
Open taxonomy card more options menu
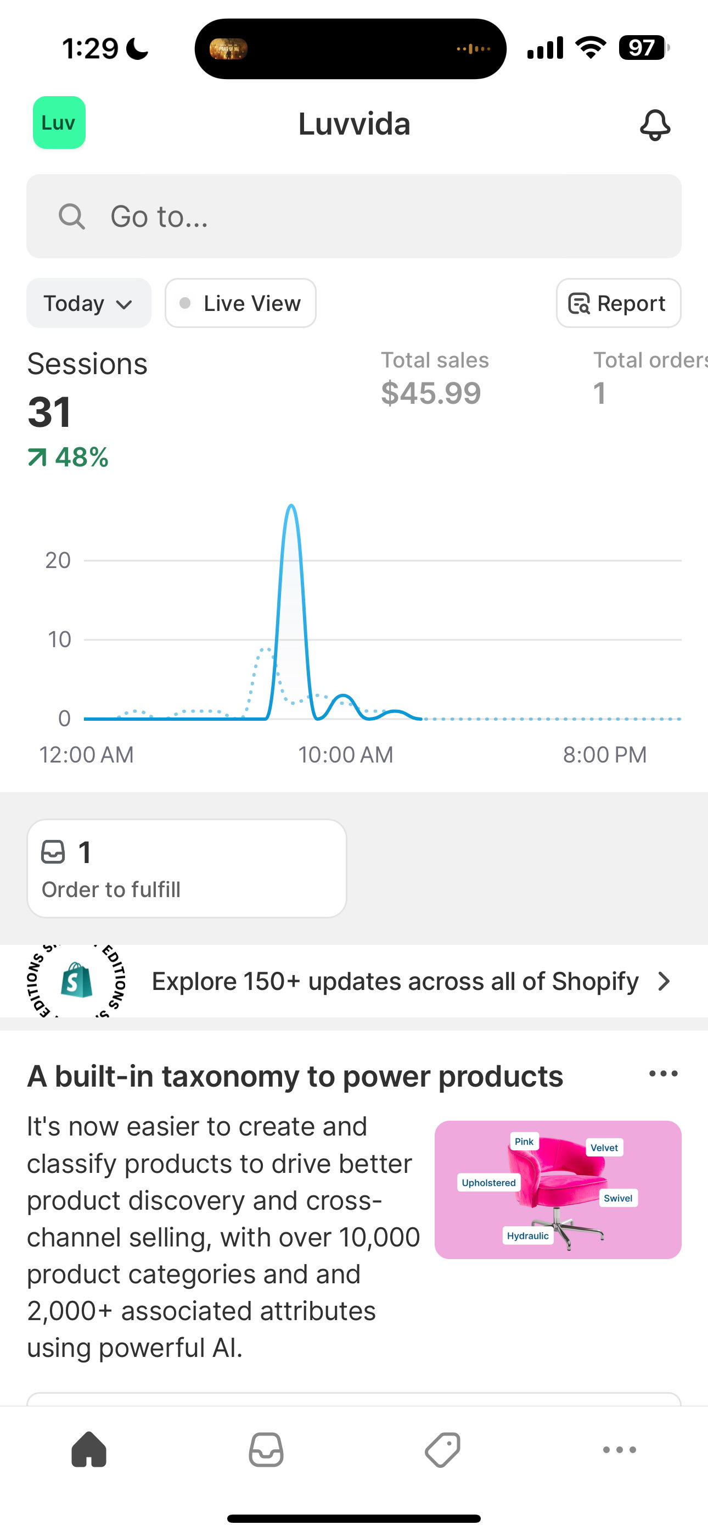point(664,1074)
